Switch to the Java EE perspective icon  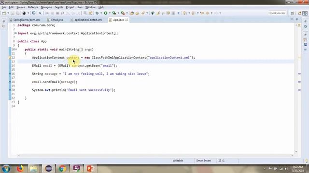(x=300, y=13)
